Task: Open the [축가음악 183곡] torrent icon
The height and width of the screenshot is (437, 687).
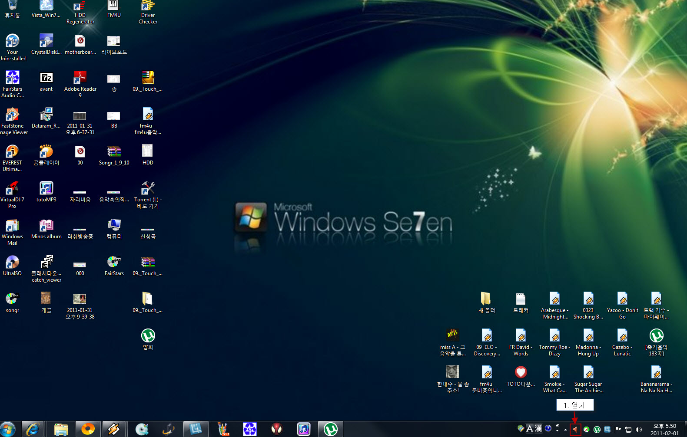Action: [x=656, y=342]
